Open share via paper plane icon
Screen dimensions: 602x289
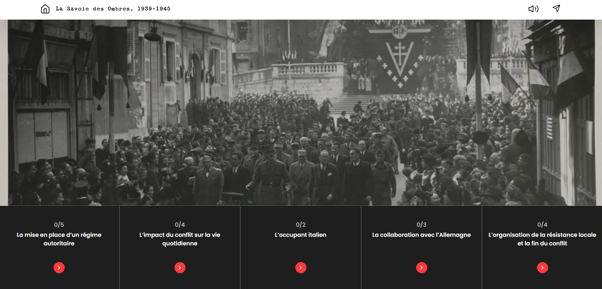click(556, 9)
